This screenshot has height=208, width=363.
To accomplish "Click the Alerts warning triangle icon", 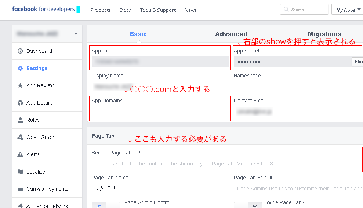I will (x=21, y=154).
